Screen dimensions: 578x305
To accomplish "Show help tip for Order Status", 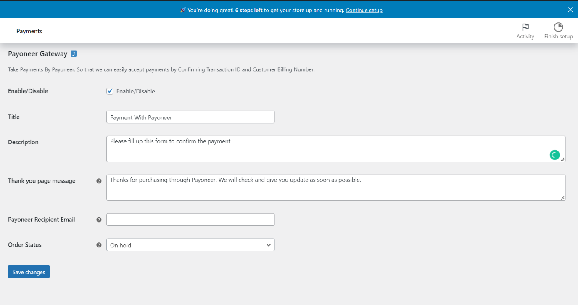I will click(99, 245).
